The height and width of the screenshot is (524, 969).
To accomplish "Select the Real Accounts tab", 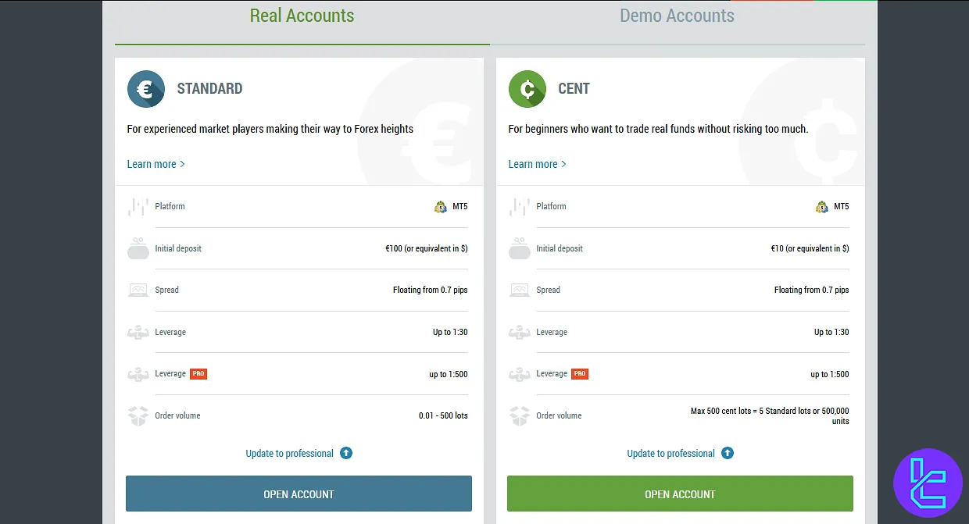I will tap(302, 16).
